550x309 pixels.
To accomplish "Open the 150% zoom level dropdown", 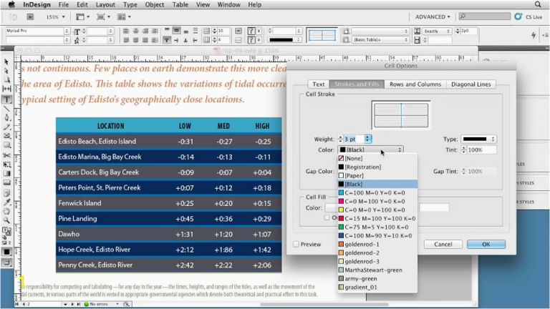I will click(x=56, y=17).
